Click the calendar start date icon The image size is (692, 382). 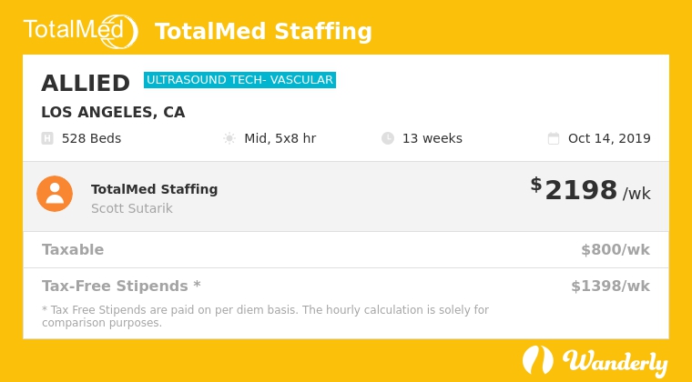pyautogui.click(x=554, y=138)
